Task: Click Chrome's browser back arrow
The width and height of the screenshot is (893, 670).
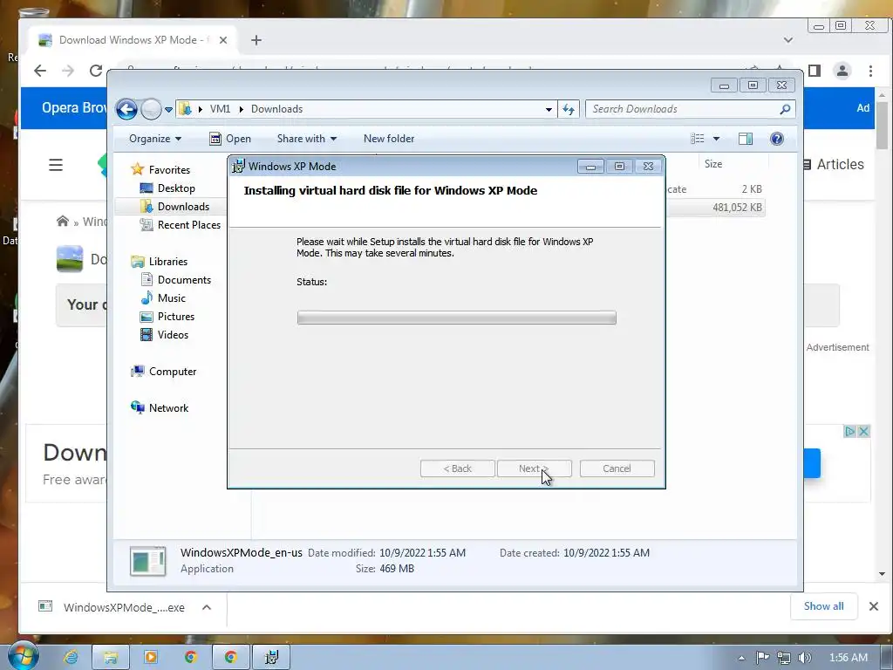Action: click(x=40, y=71)
